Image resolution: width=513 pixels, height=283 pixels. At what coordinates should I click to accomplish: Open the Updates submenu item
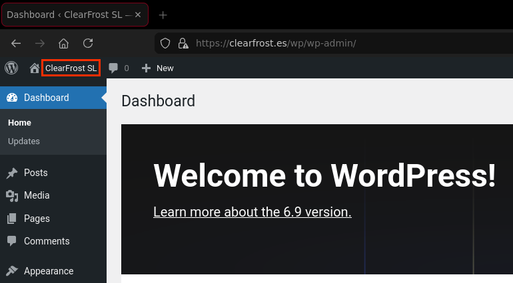[24, 141]
